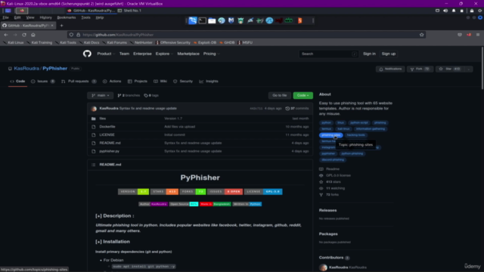Click the Notifications button
484x272 pixels.
coord(390,69)
